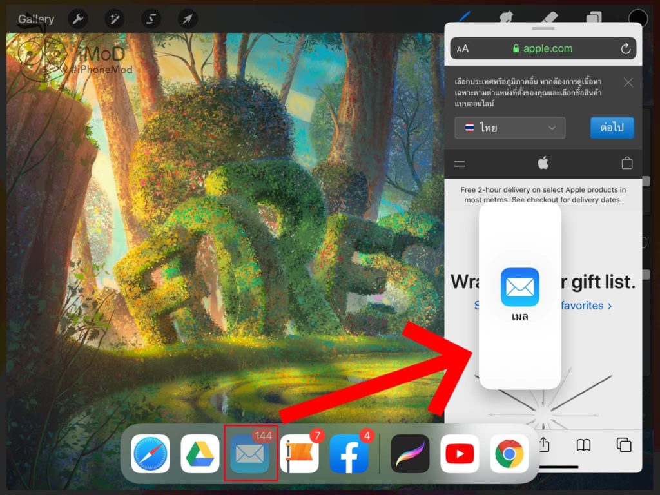660x495 pixels.
Task: Open the apple.com hamburger menu
Action: pos(460,163)
